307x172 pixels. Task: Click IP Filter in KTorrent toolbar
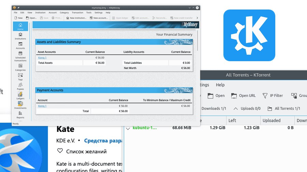(273, 96)
